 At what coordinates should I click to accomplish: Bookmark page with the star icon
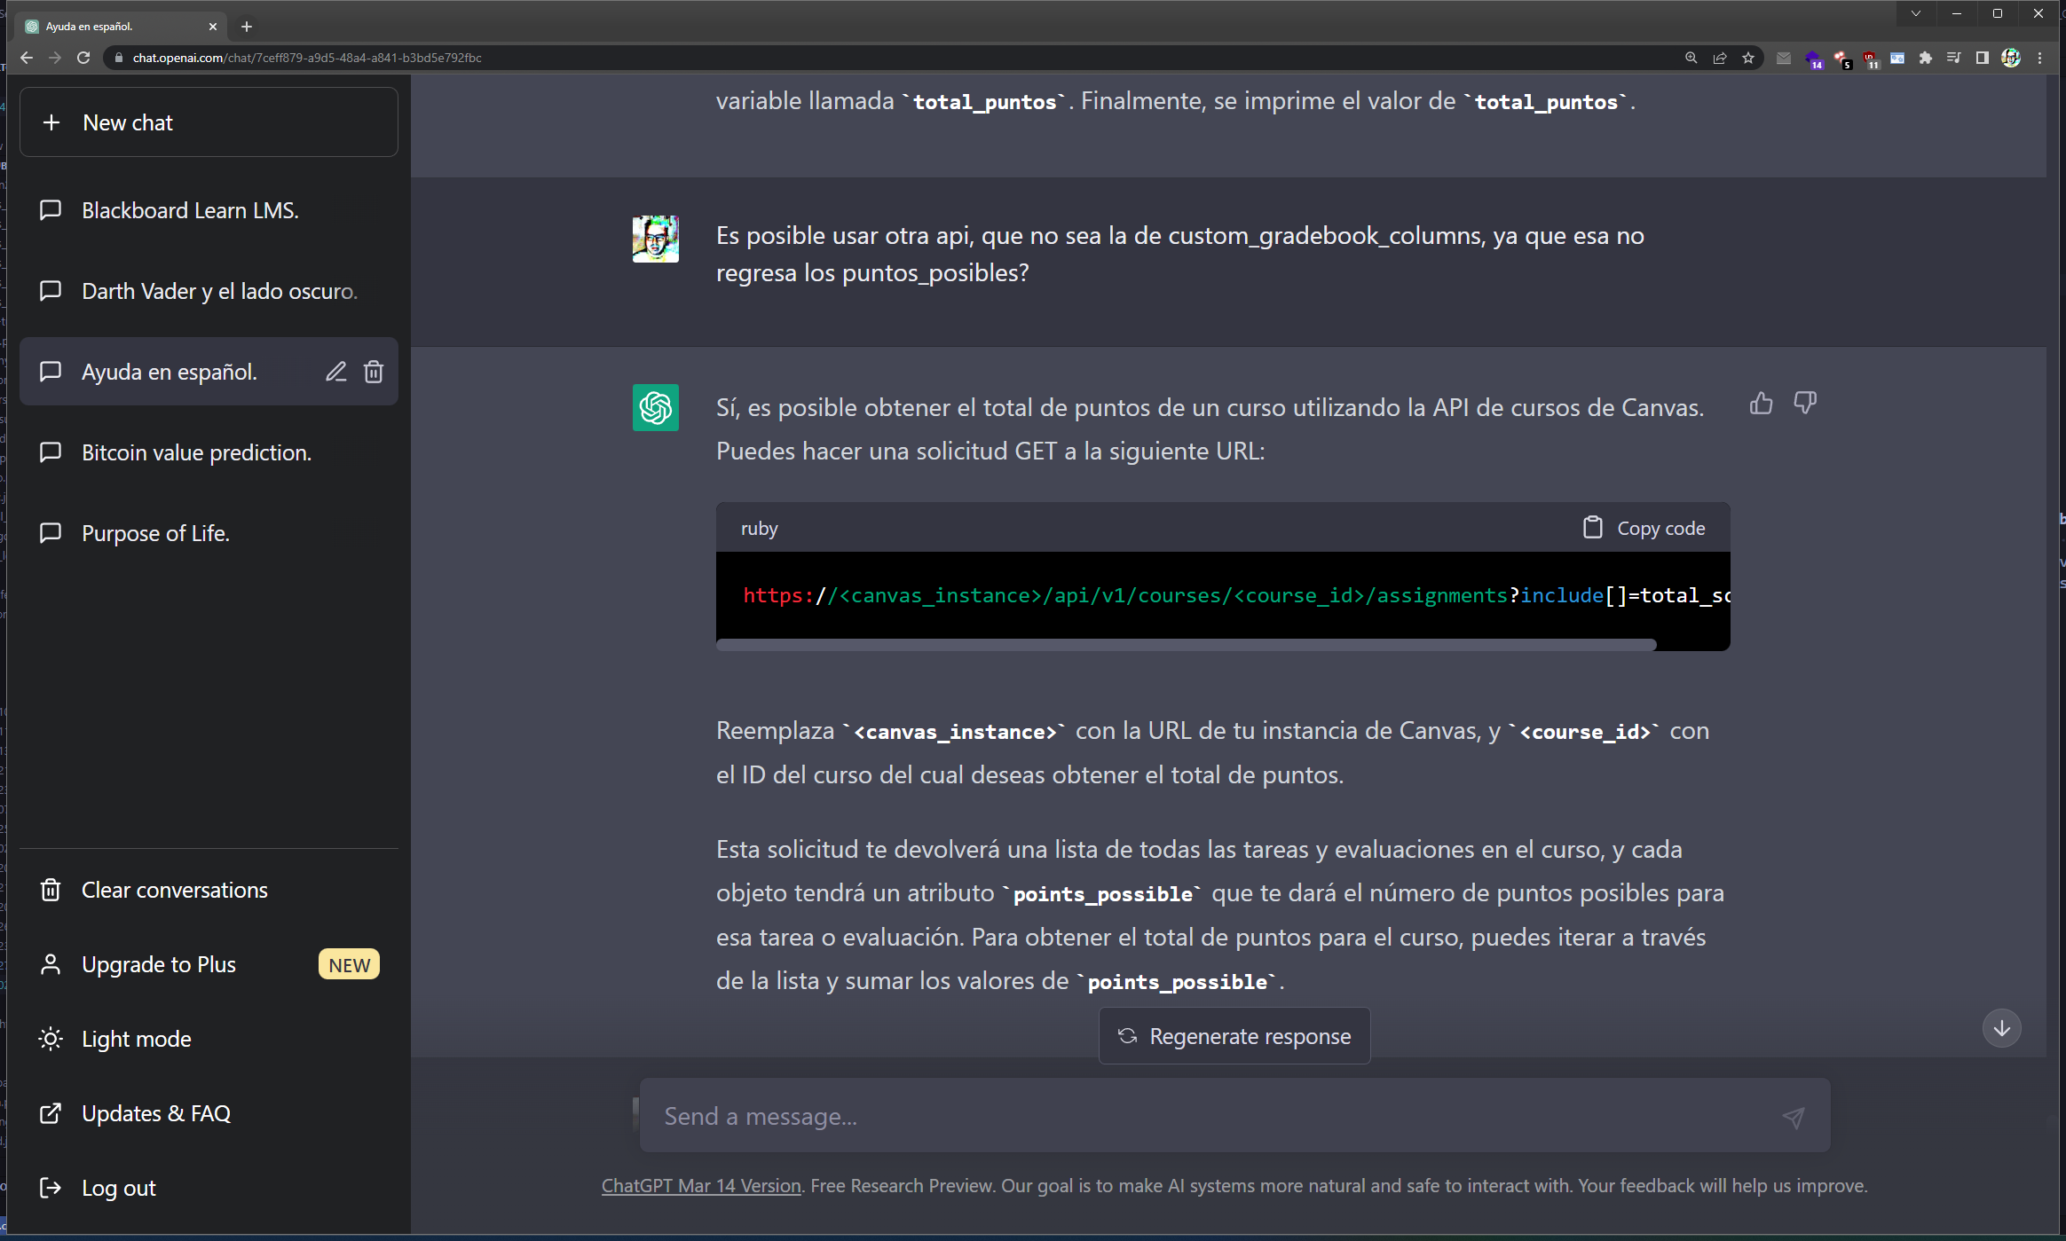pos(1748,58)
